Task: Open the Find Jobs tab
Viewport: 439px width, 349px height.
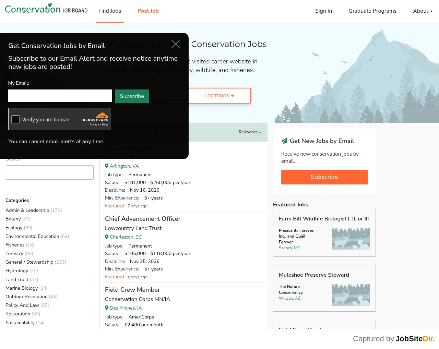Action: tap(110, 11)
